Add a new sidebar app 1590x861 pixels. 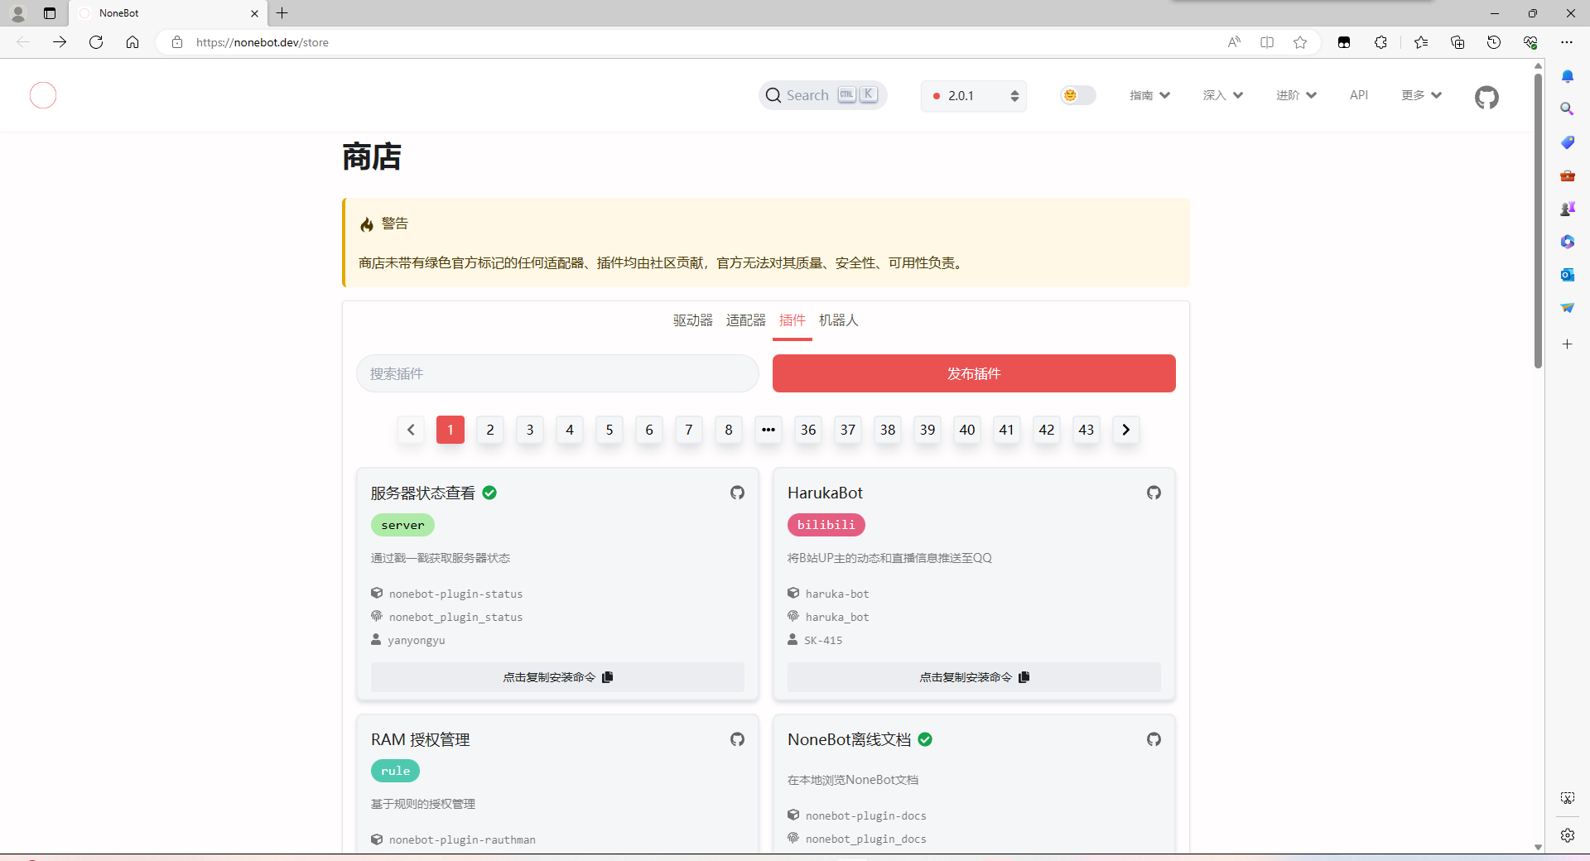tap(1567, 344)
